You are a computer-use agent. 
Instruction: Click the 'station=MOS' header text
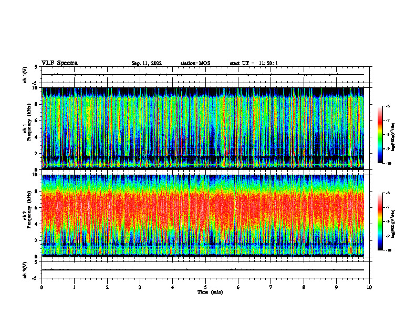[195, 63]
